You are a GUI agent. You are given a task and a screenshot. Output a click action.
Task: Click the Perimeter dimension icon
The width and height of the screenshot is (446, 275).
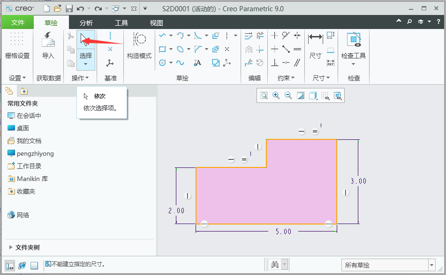pyautogui.click(x=331, y=36)
